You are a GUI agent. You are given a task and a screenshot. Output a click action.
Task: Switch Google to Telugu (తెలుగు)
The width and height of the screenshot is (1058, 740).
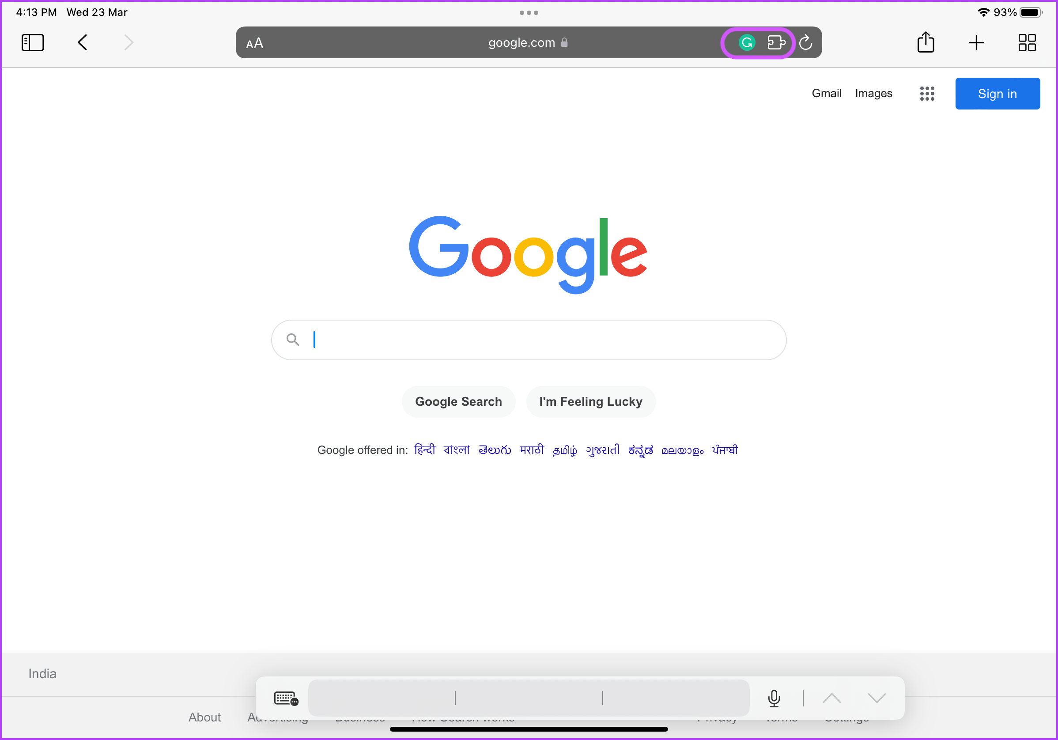[x=495, y=450]
